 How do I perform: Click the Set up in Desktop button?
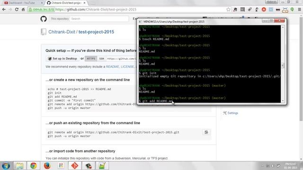click(x=62, y=59)
